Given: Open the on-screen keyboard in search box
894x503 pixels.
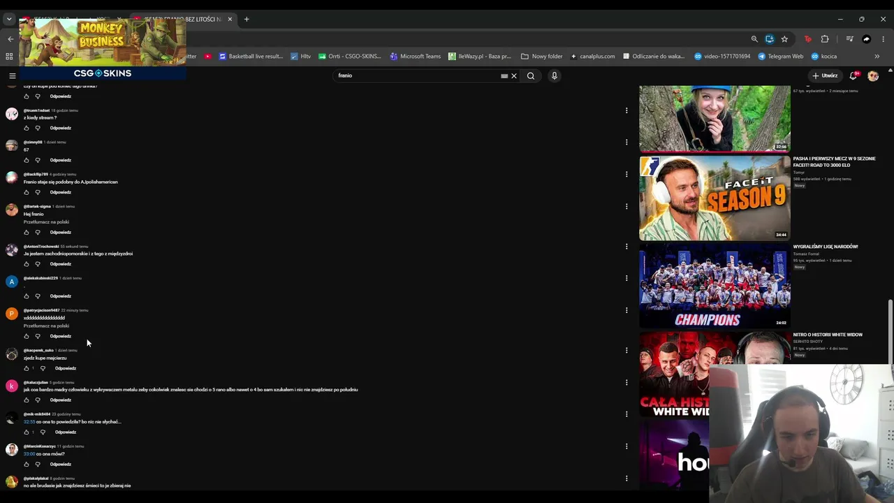Looking at the screenshot, I should (504, 75).
